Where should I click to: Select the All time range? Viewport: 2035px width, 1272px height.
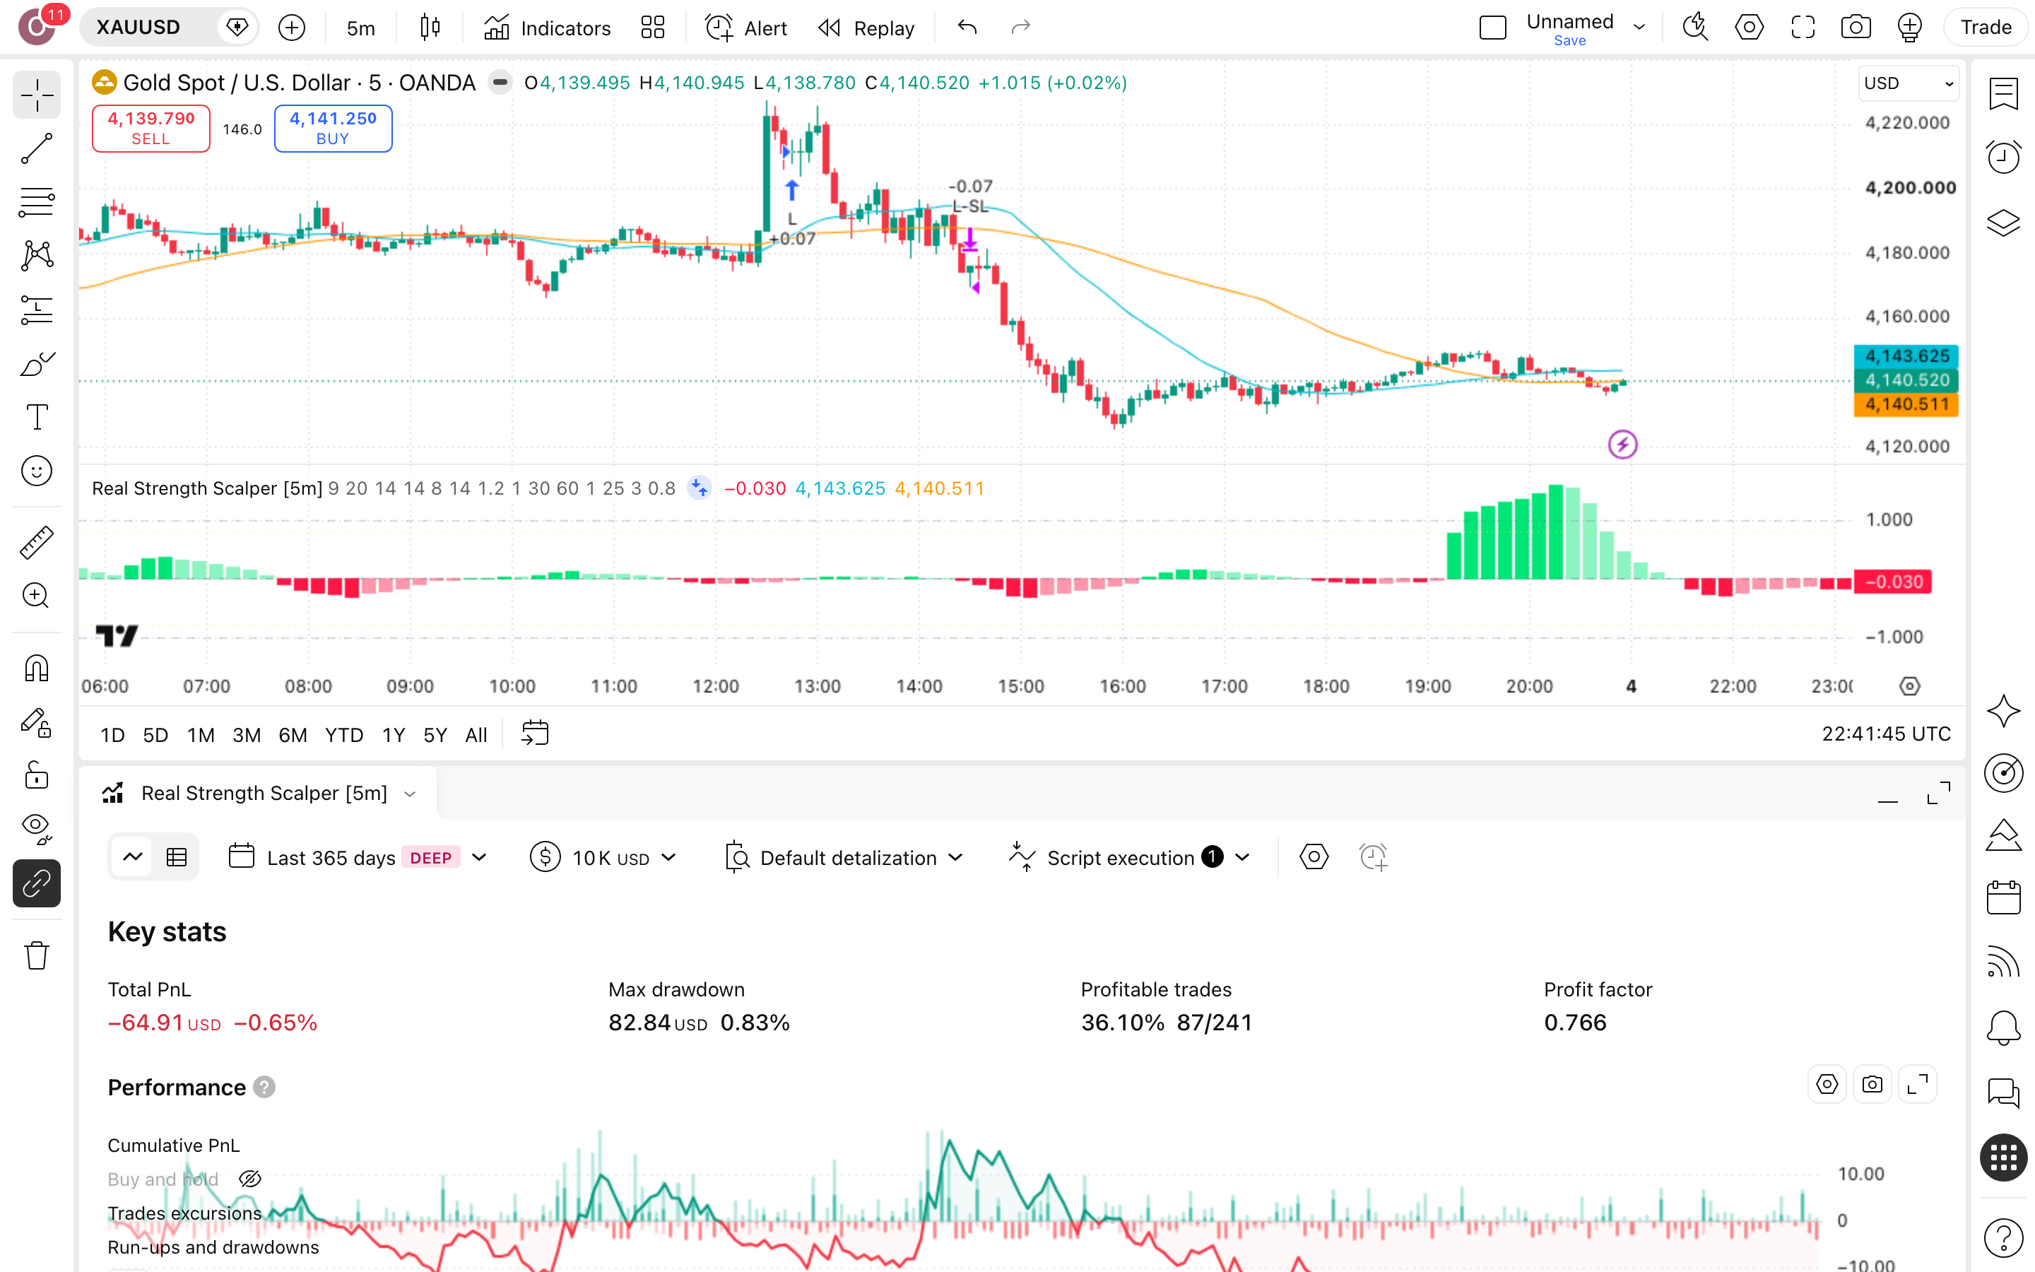click(x=476, y=735)
